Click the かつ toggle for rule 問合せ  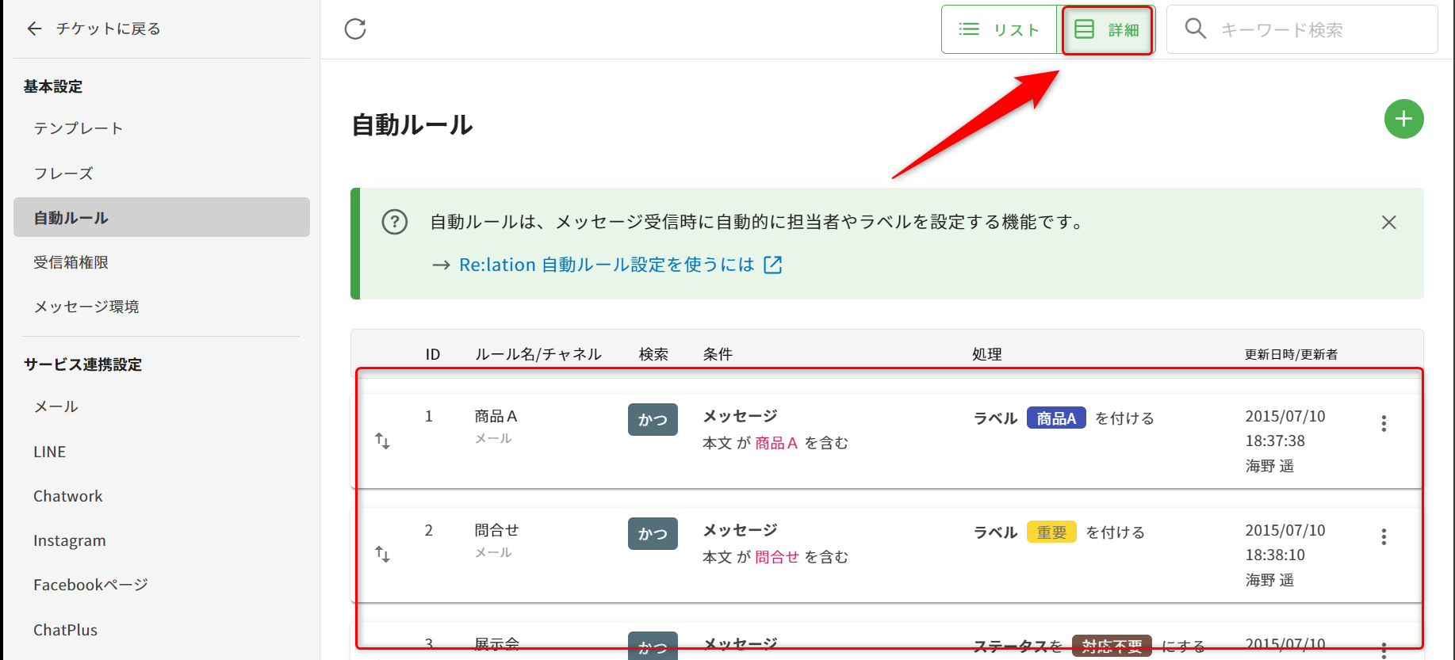(x=653, y=534)
